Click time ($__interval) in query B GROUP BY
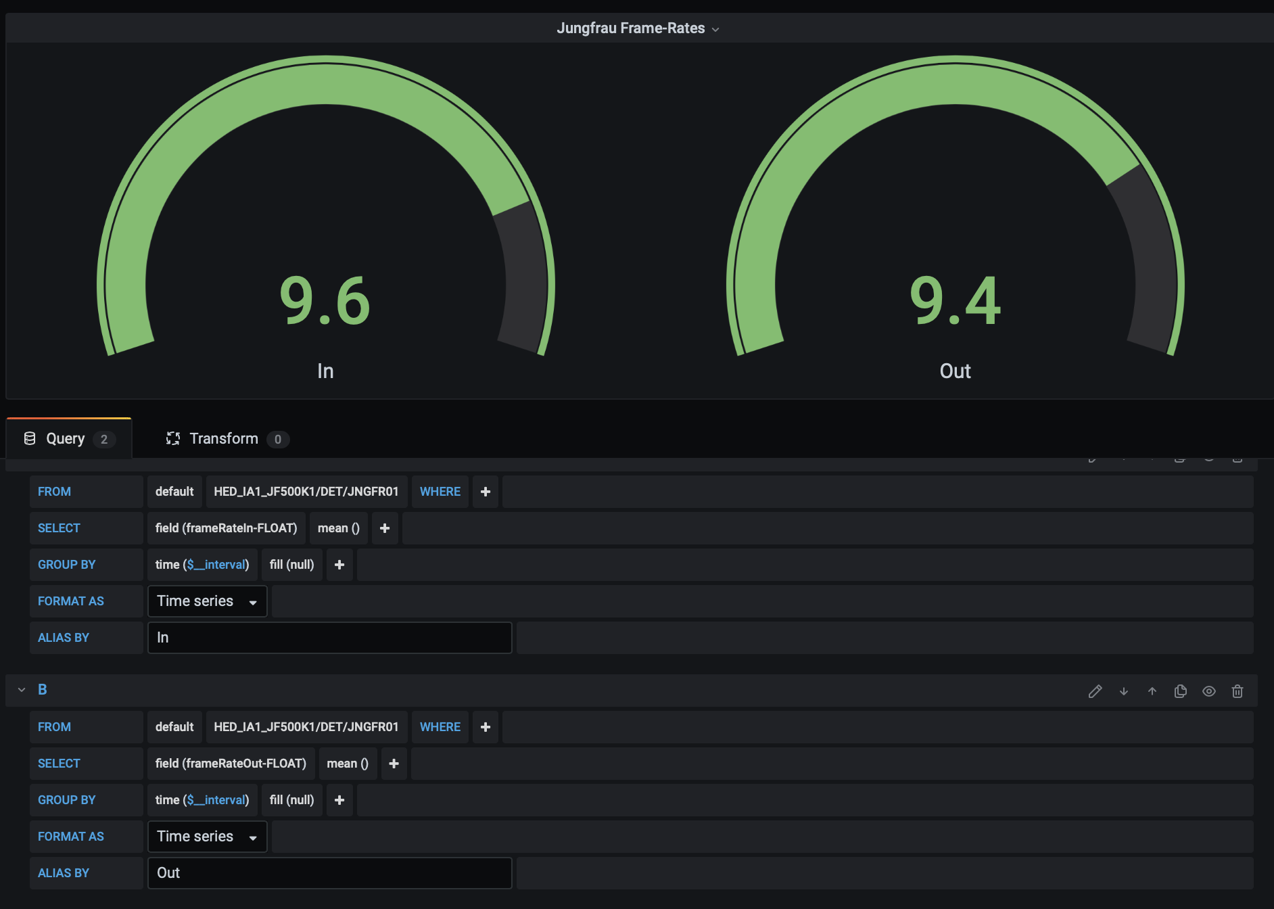This screenshot has width=1274, height=909. tap(202, 800)
